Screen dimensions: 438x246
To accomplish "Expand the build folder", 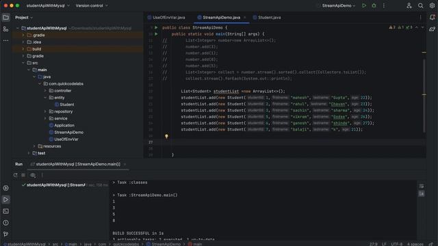I will tap(23, 49).
